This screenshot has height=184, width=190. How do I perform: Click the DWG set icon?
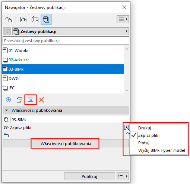pyautogui.click(x=5, y=79)
